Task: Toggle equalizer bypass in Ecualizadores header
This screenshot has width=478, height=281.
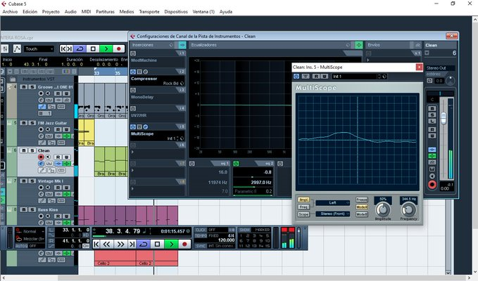Action: [x=359, y=45]
